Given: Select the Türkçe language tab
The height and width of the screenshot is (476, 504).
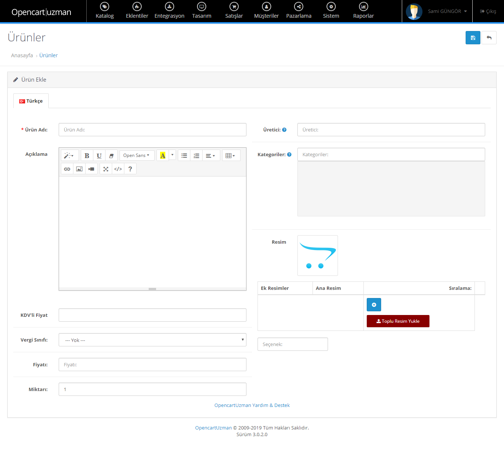Looking at the screenshot, I should click(31, 101).
